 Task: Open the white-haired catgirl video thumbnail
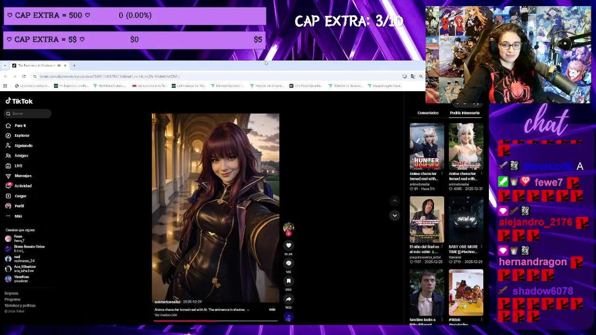(x=466, y=146)
